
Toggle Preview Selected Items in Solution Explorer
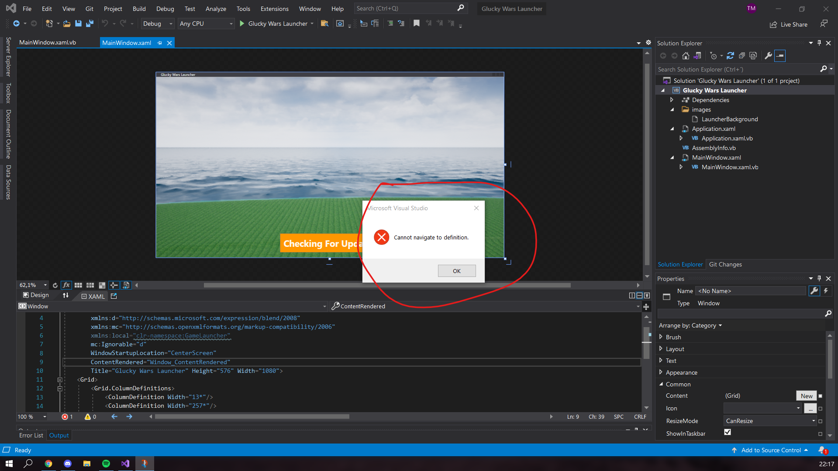780,56
